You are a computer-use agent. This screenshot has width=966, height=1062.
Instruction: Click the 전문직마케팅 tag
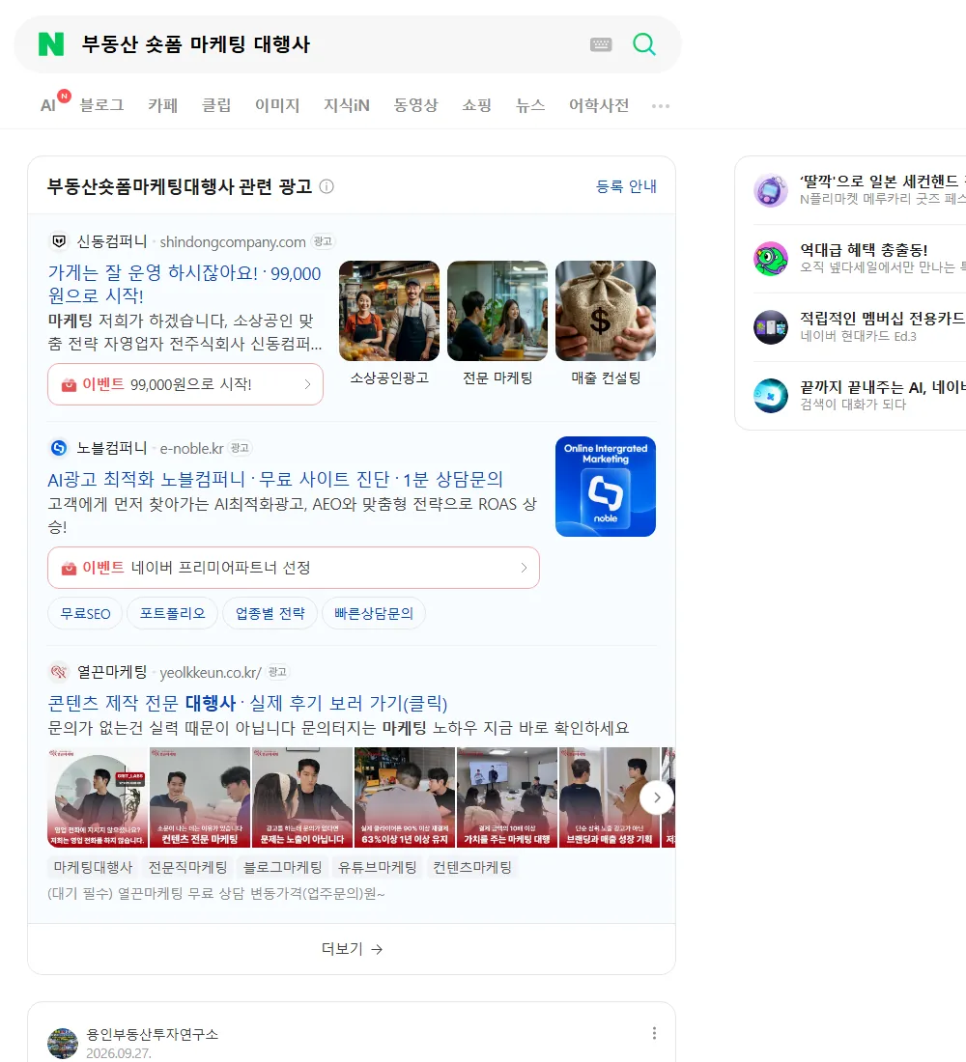187,868
